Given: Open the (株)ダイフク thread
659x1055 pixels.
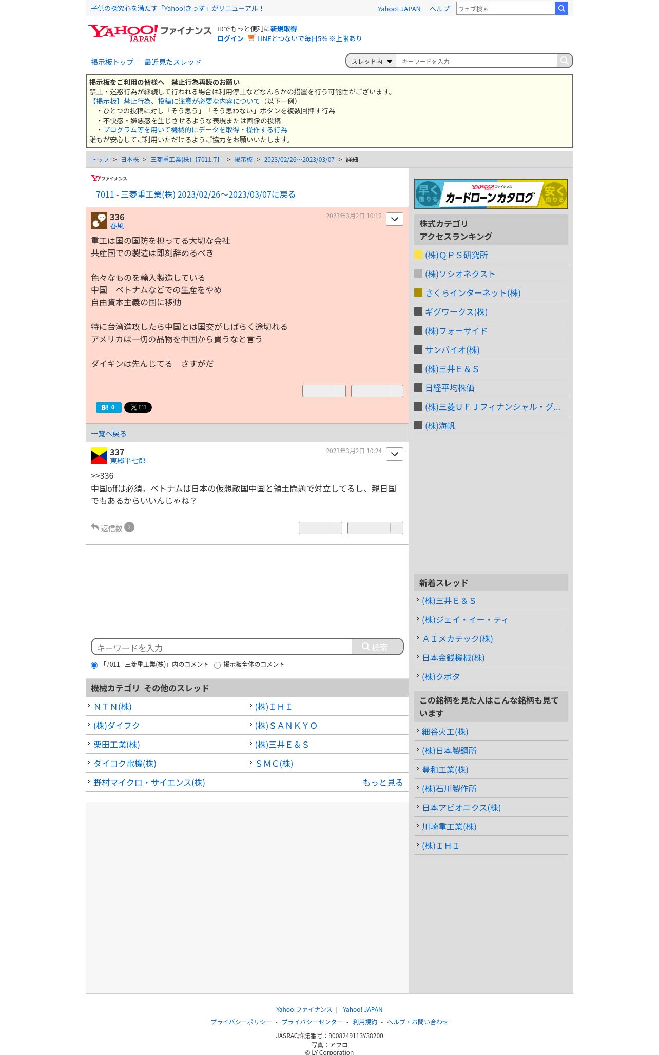Looking at the screenshot, I should 117,726.
